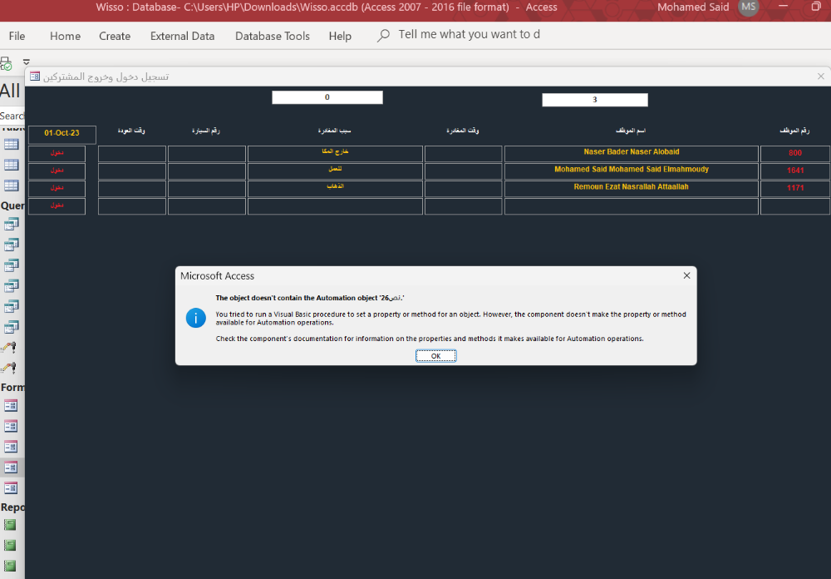
Task: Click the reason cell للعمل
Action: pos(335,171)
